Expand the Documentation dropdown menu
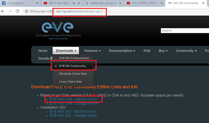 pos(122,51)
